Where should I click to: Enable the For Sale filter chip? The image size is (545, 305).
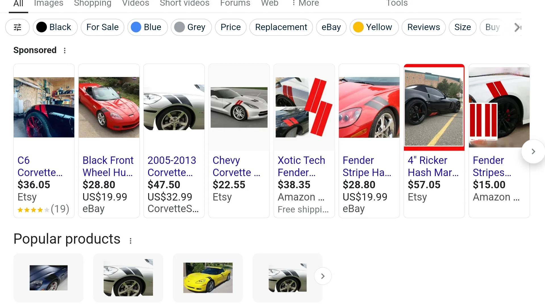tap(102, 27)
